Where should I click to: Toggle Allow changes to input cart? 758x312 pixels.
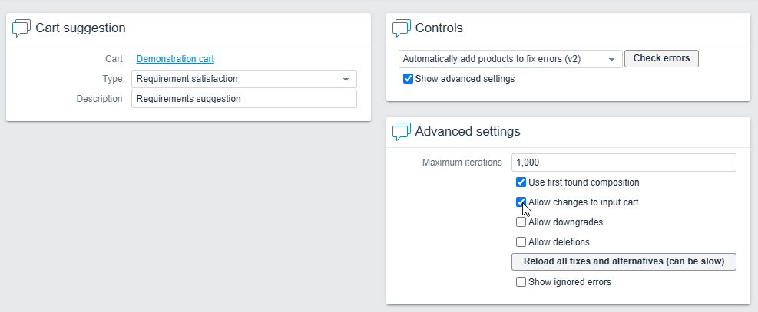click(521, 202)
